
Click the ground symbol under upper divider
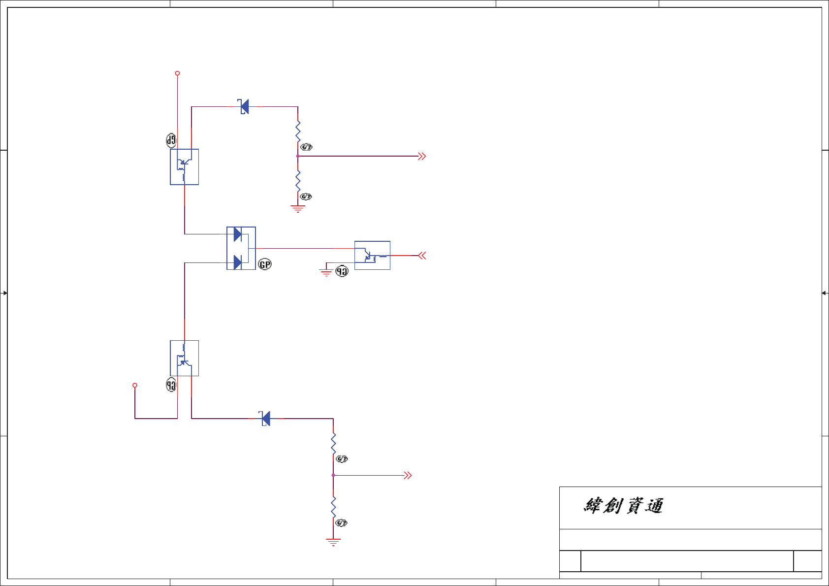click(x=298, y=209)
